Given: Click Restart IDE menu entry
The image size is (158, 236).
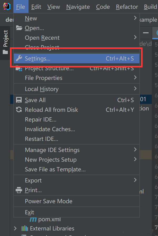Looking at the screenshot, I should [x=42, y=139].
